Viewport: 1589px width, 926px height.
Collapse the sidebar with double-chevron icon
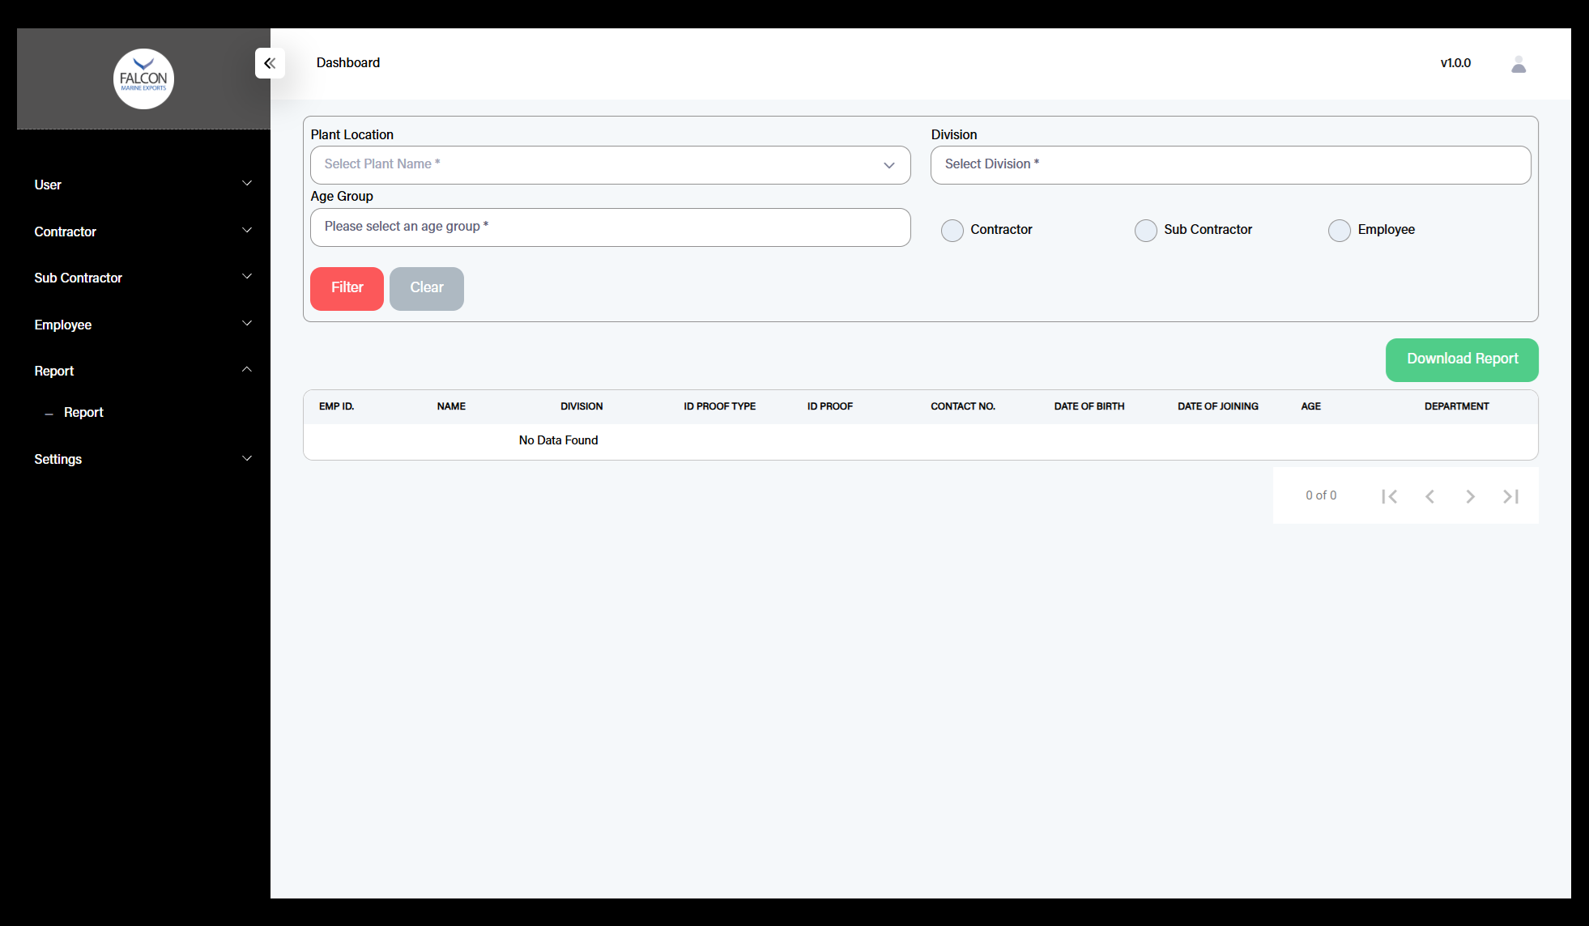270,63
